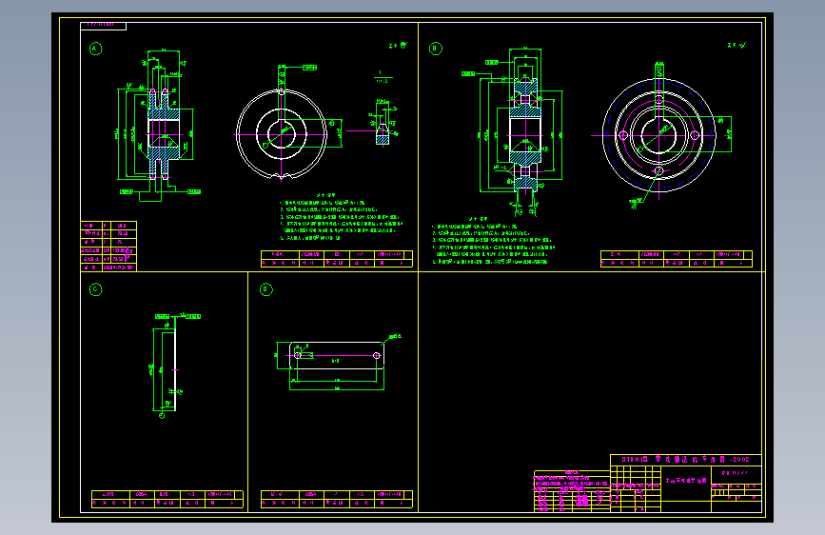This screenshot has height=535, width=825.
Task: Select the sprocket front view circle in panel A
Action: tap(282, 134)
